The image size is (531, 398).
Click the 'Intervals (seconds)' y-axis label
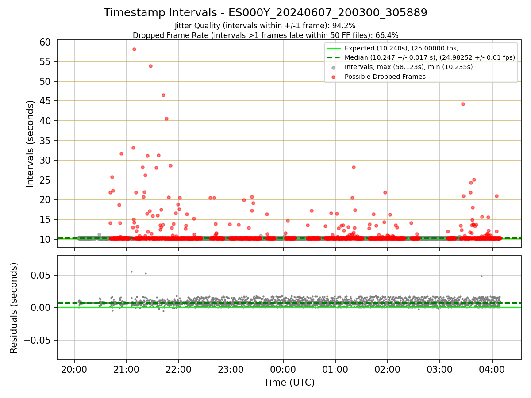click(x=30, y=144)
